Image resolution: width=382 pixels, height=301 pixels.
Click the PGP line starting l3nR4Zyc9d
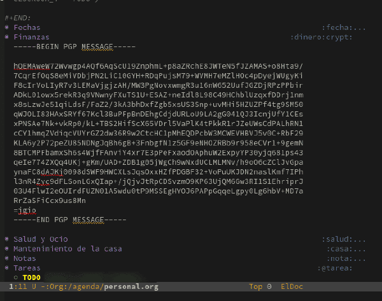pos(159,181)
